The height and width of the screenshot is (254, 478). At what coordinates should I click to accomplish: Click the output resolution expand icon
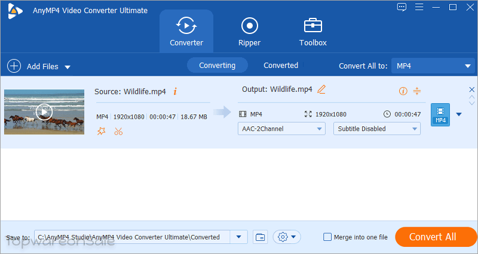tap(308, 114)
